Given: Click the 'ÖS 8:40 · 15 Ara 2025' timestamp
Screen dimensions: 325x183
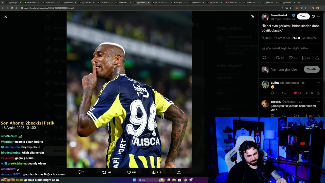Looking at the screenshot, I should pos(276,38).
